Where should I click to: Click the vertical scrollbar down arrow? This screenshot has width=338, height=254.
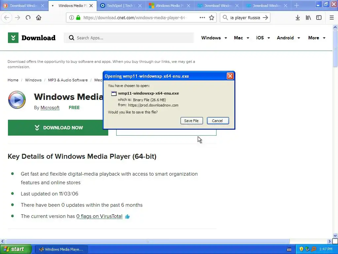point(335,235)
